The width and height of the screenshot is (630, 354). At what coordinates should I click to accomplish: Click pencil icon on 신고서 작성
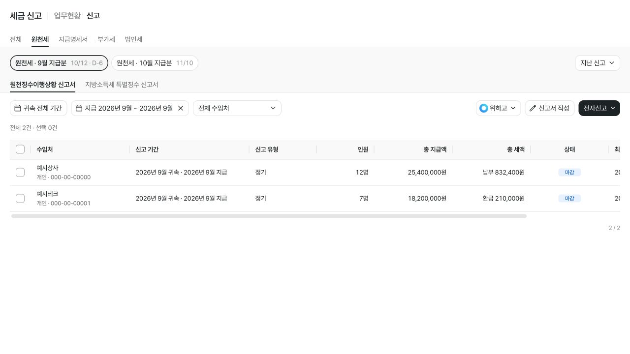533,108
